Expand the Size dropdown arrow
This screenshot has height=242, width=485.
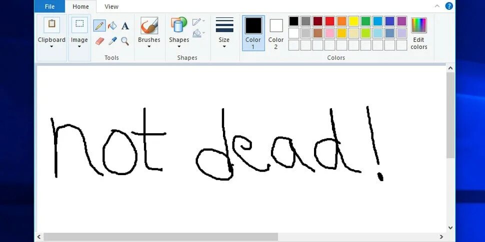click(x=224, y=47)
